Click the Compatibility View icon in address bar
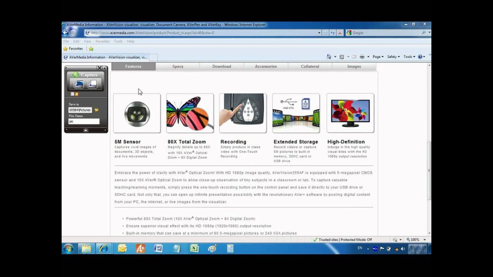The height and width of the screenshot is (277, 493). click(x=325, y=33)
